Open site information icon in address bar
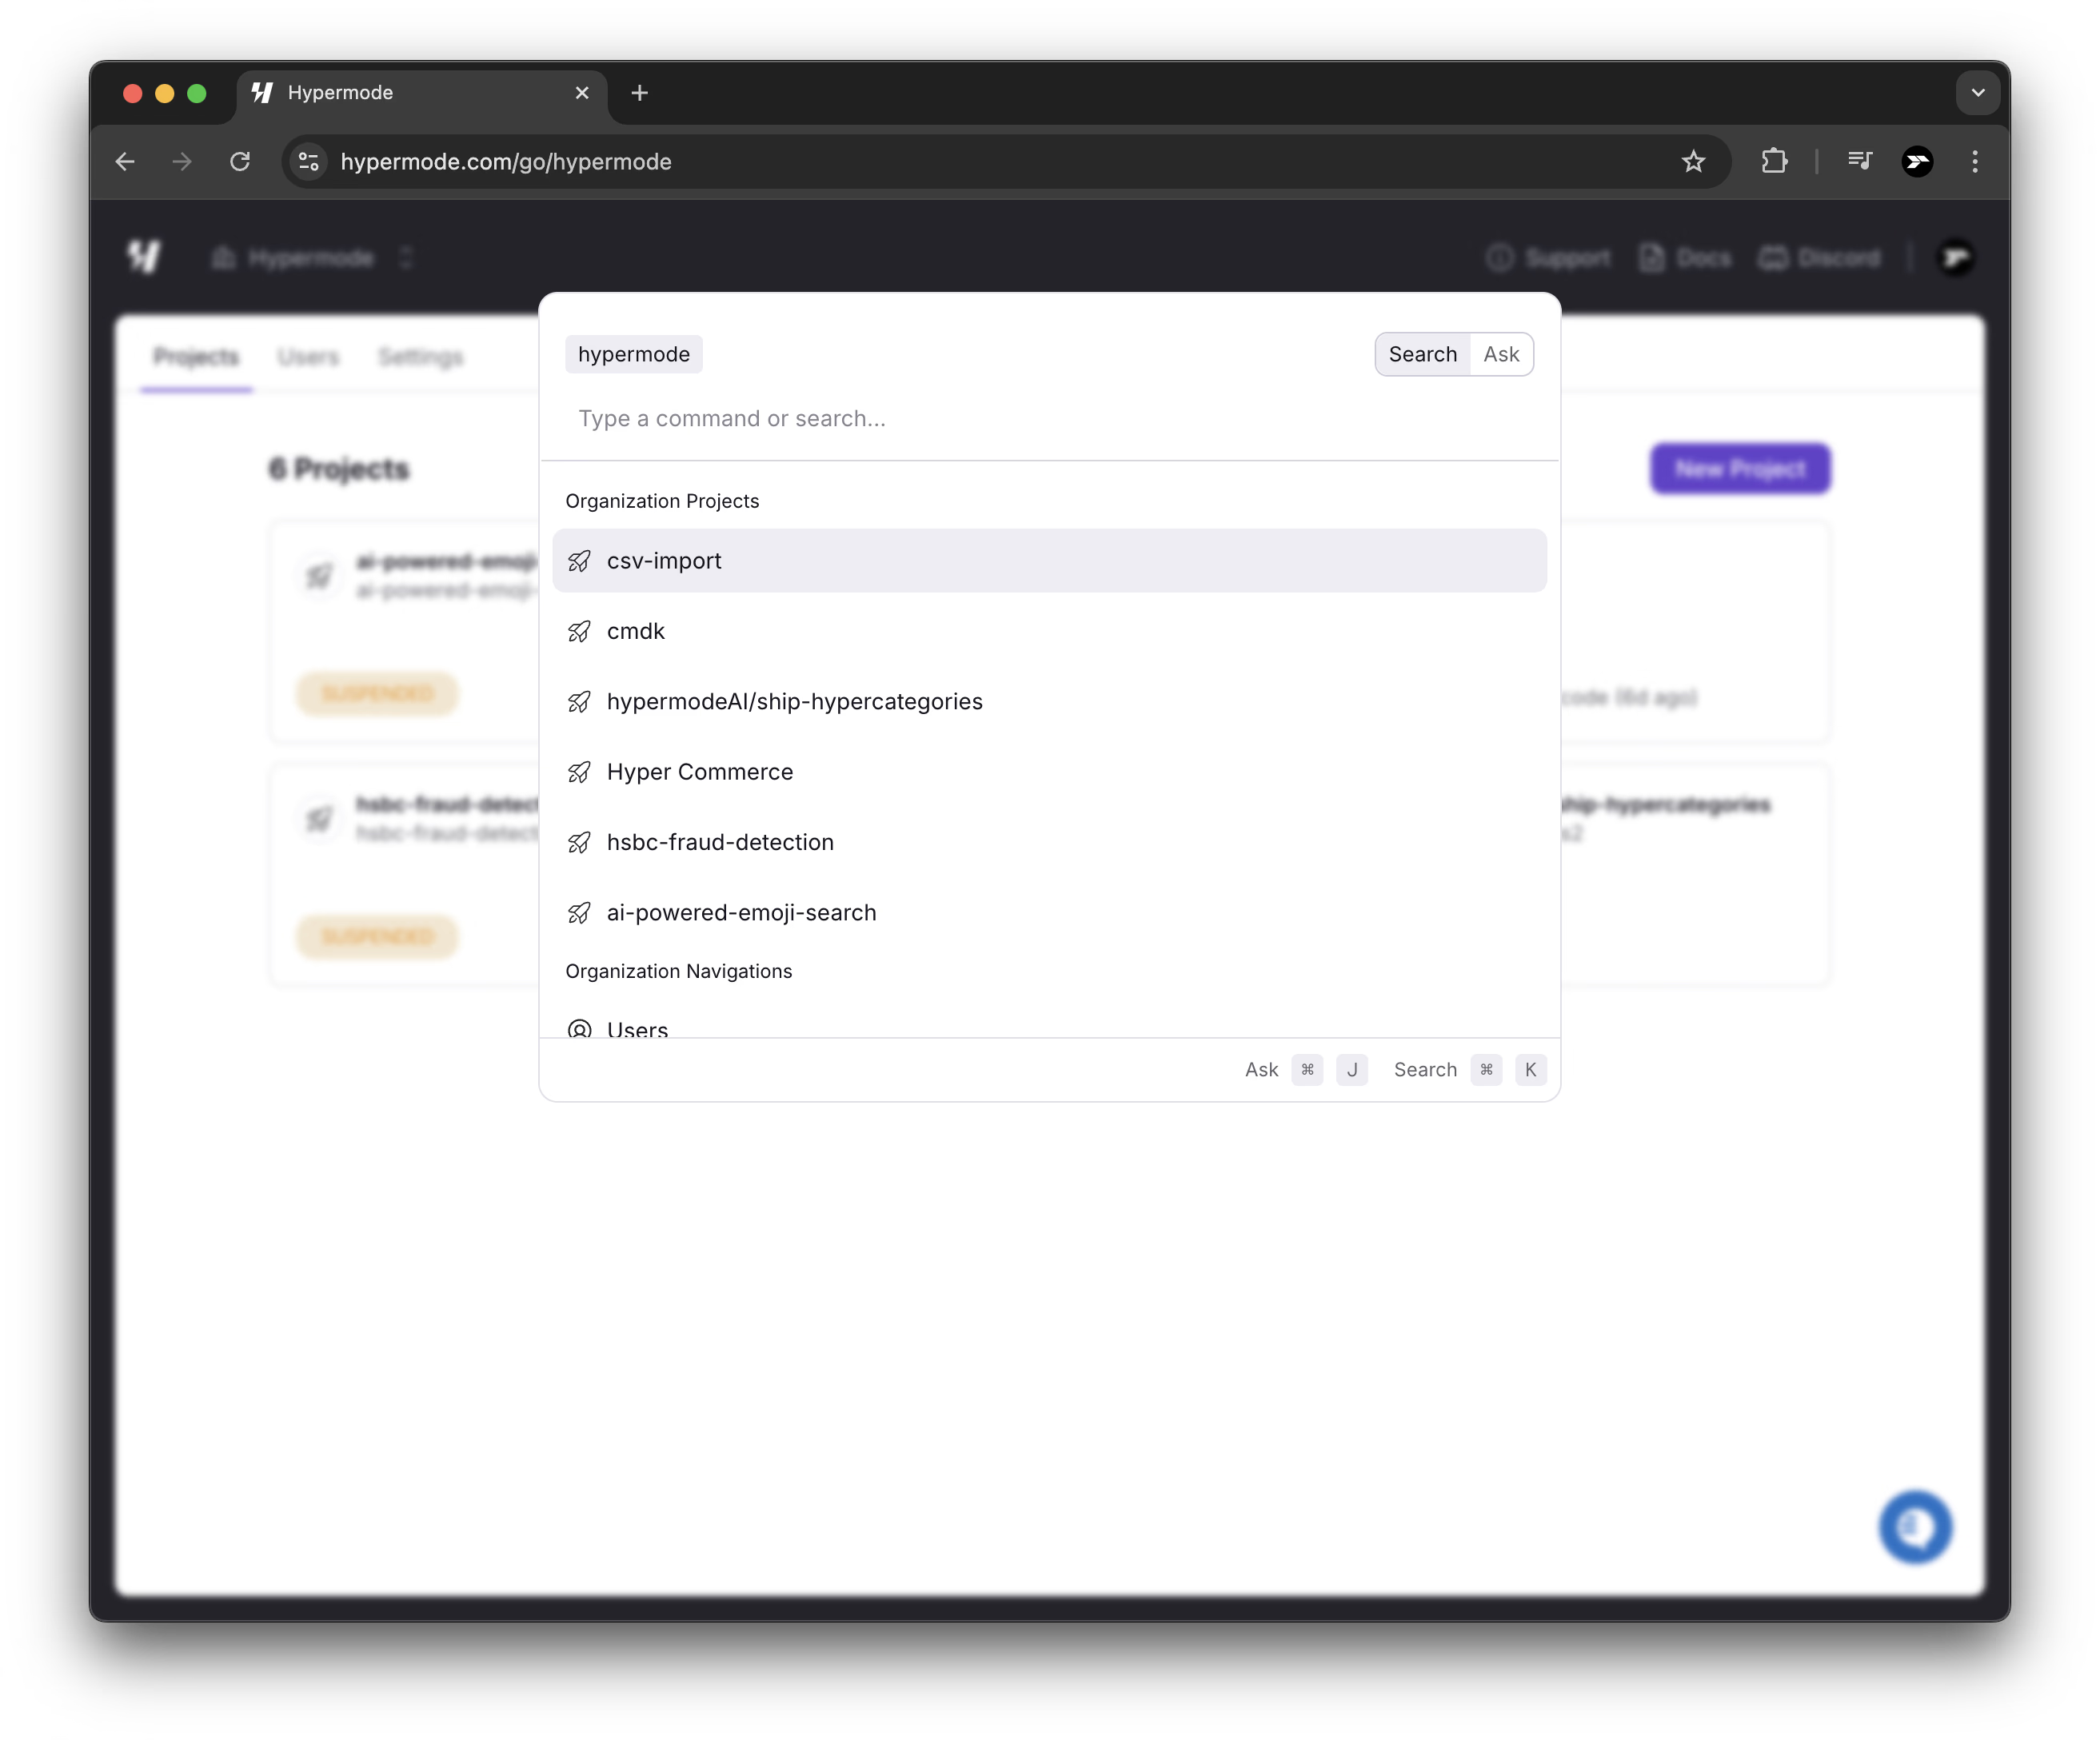2100x1740 pixels. (x=309, y=161)
